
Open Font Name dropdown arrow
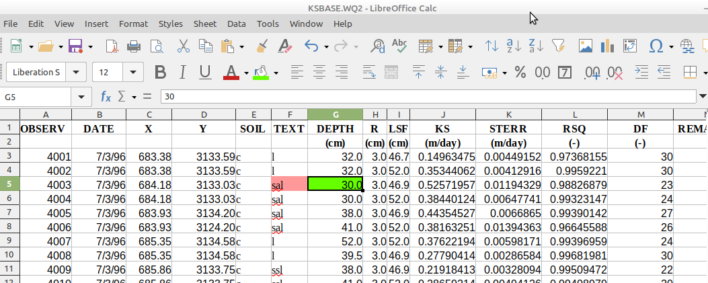(76, 72)
